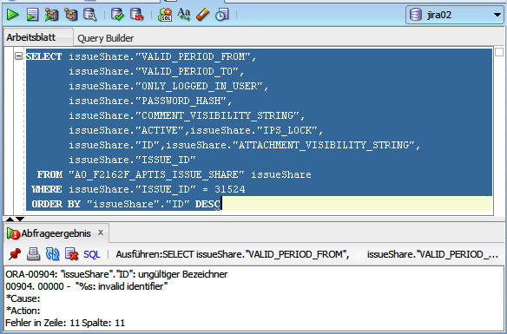Select the Abfrageergebnis result tab
The image size is (507, 334).
(56, 233)
